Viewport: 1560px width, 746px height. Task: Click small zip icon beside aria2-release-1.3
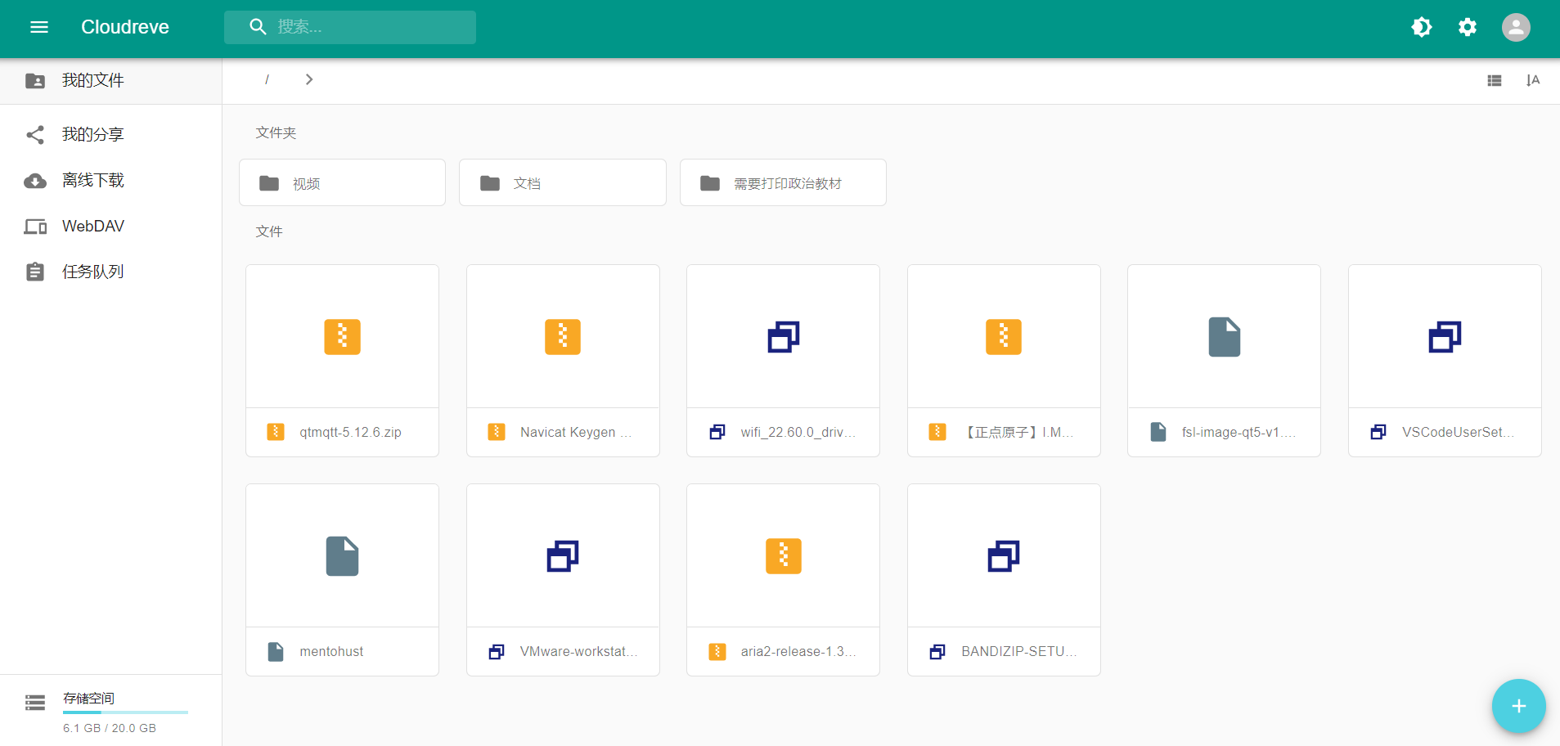[717, 652]
